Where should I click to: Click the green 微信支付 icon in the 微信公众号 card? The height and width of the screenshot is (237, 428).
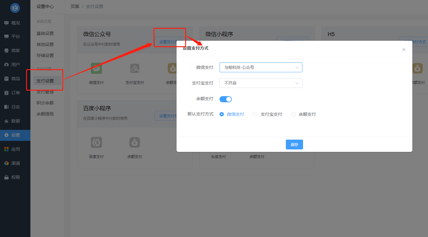pos(96,68)
